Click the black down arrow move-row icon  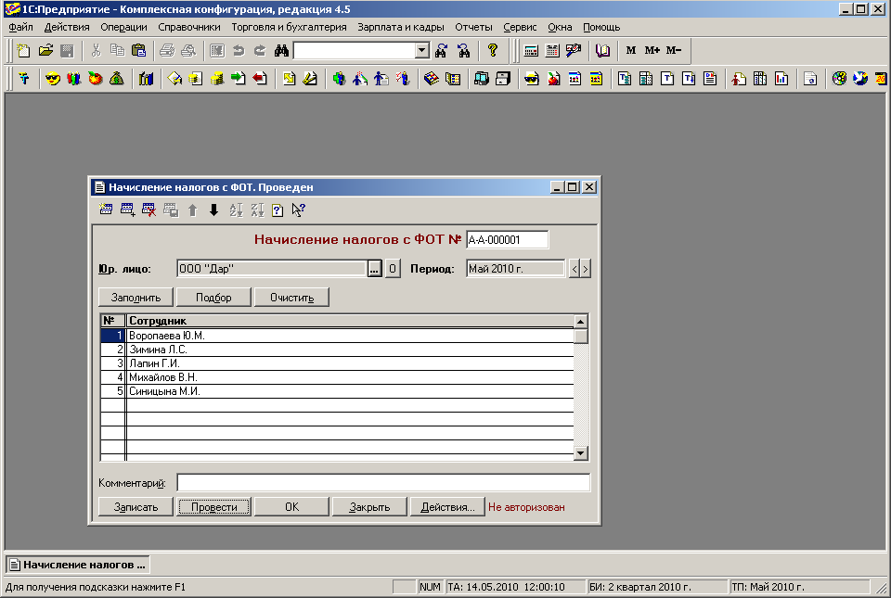point(213,210)
